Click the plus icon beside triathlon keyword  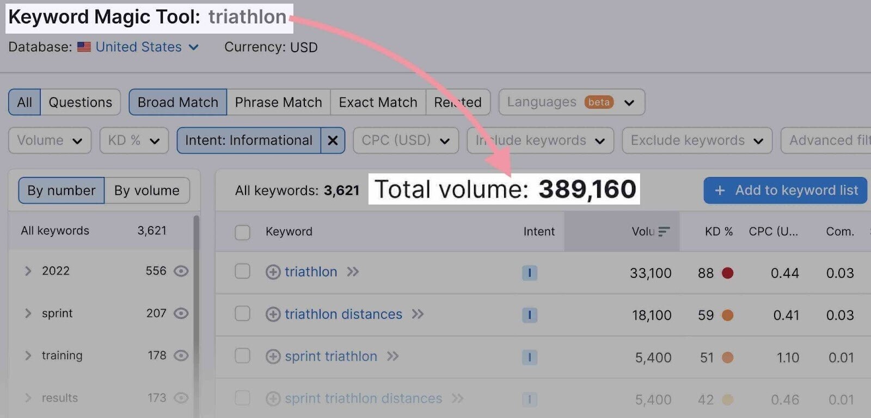coord(273,272)
